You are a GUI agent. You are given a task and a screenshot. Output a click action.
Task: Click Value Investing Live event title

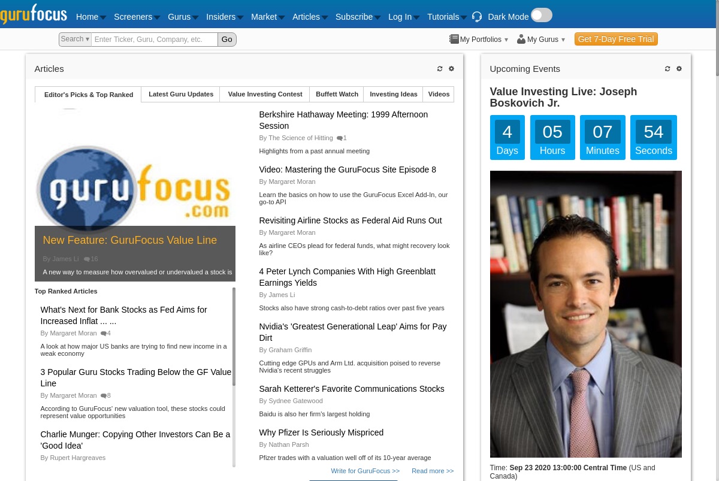pos(563,97)
